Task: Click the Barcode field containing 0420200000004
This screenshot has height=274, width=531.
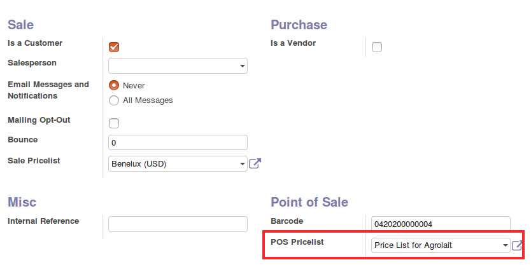Action: pos(441,224)
